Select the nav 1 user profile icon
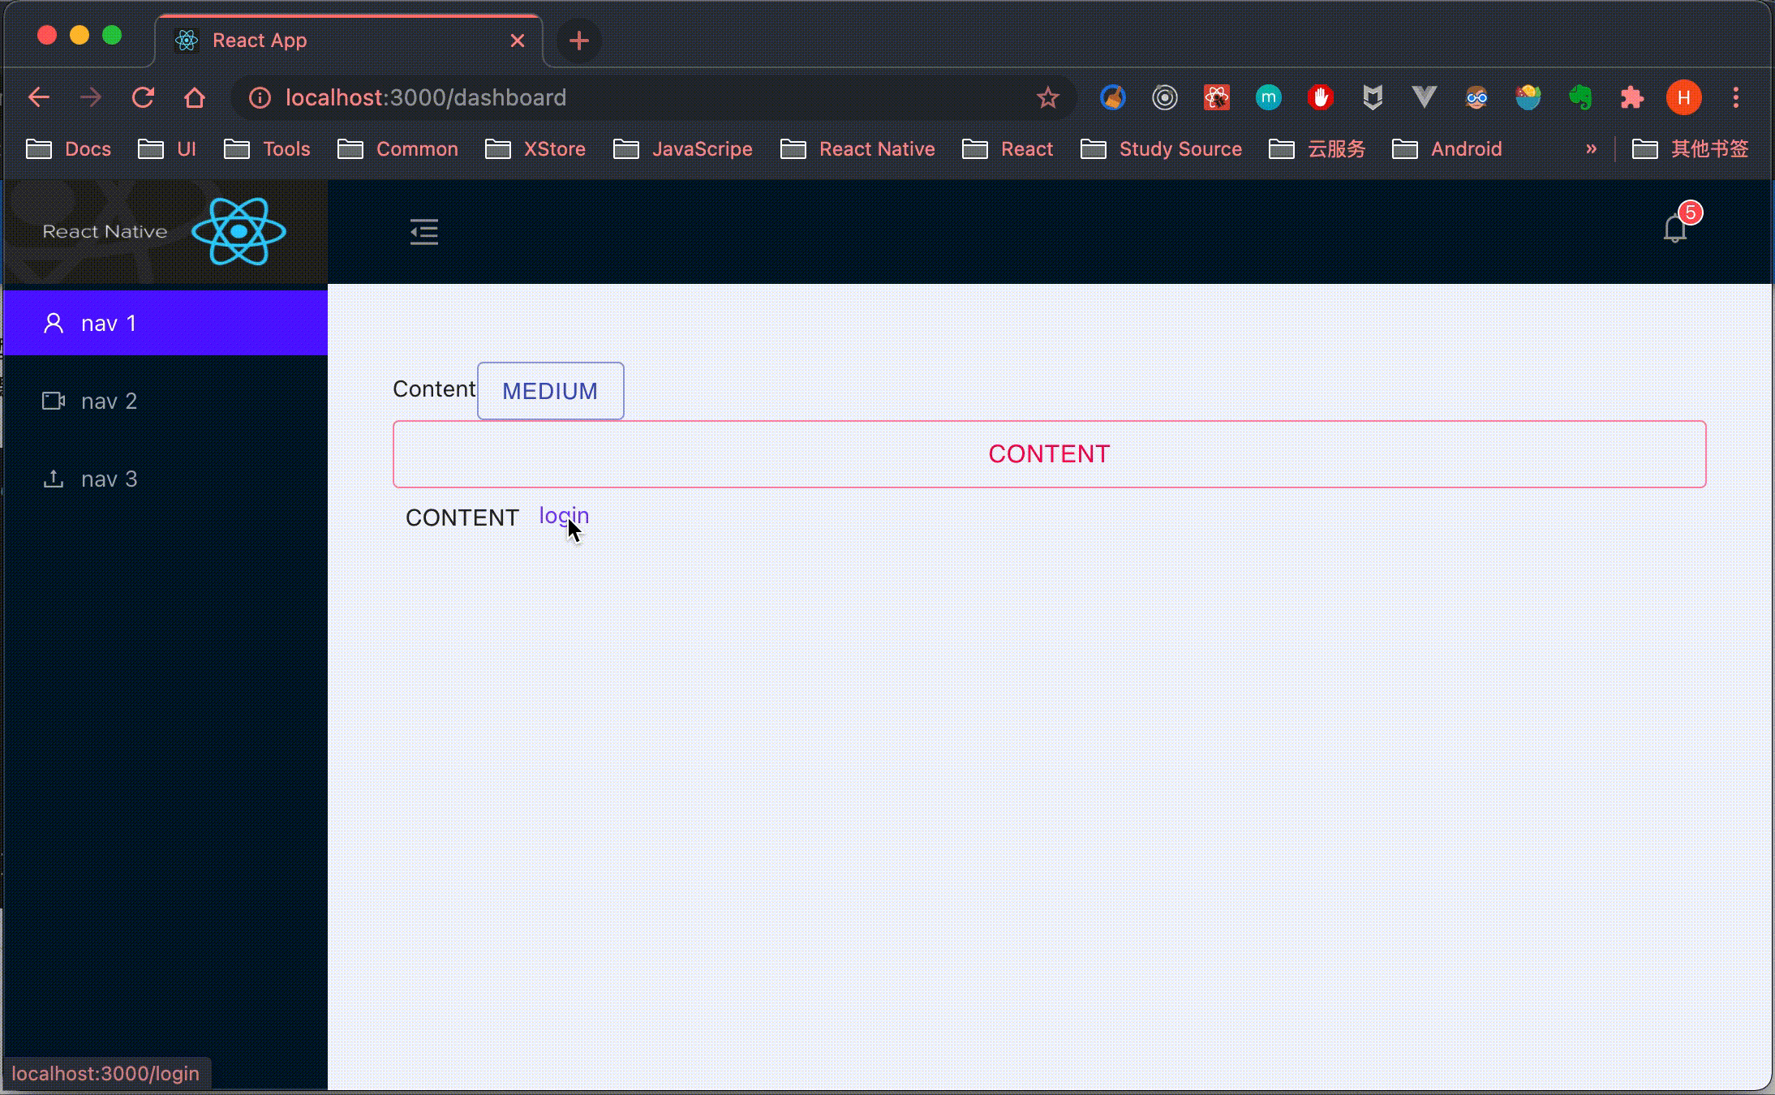 tap(51, 323)
